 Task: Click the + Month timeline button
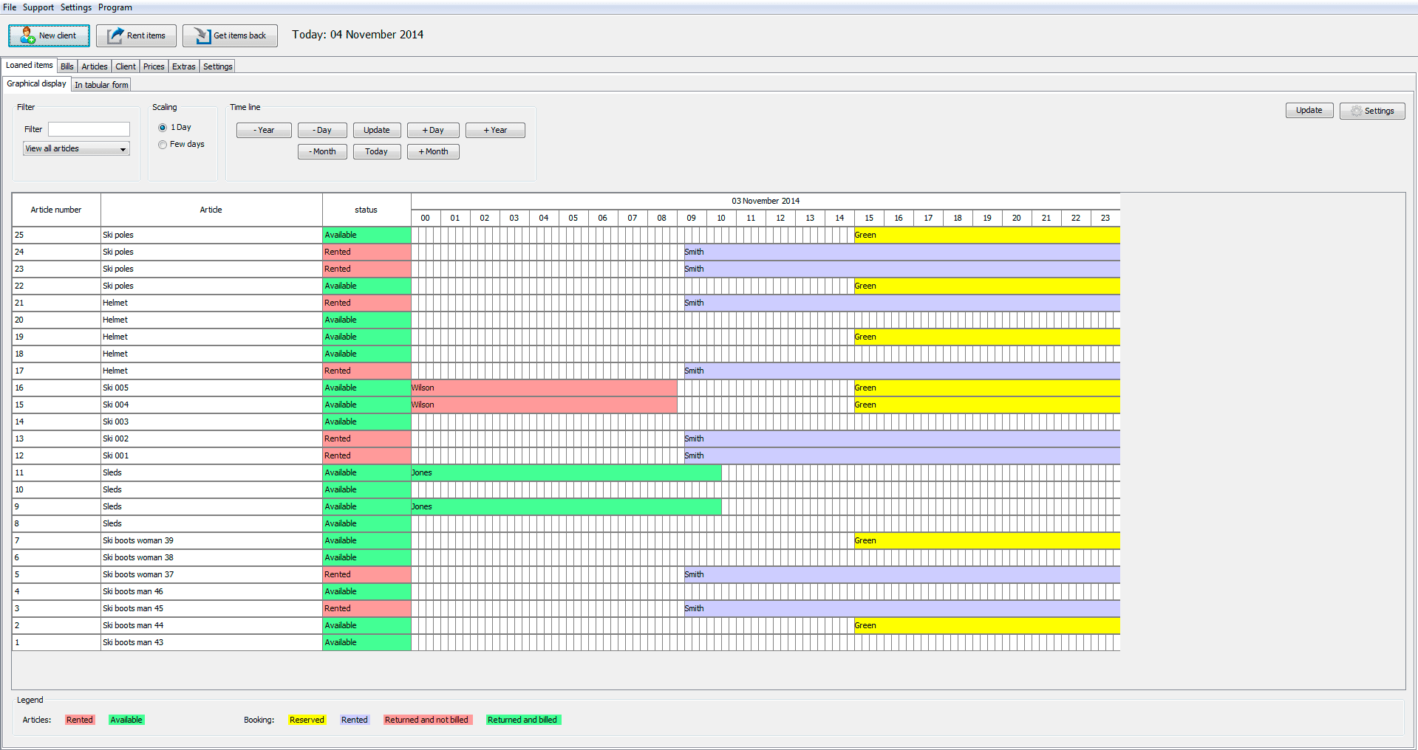point(433,151)
